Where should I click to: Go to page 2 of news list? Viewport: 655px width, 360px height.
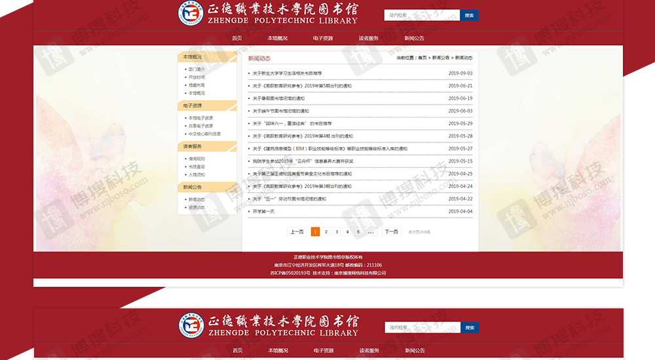[x=326, y=232]
